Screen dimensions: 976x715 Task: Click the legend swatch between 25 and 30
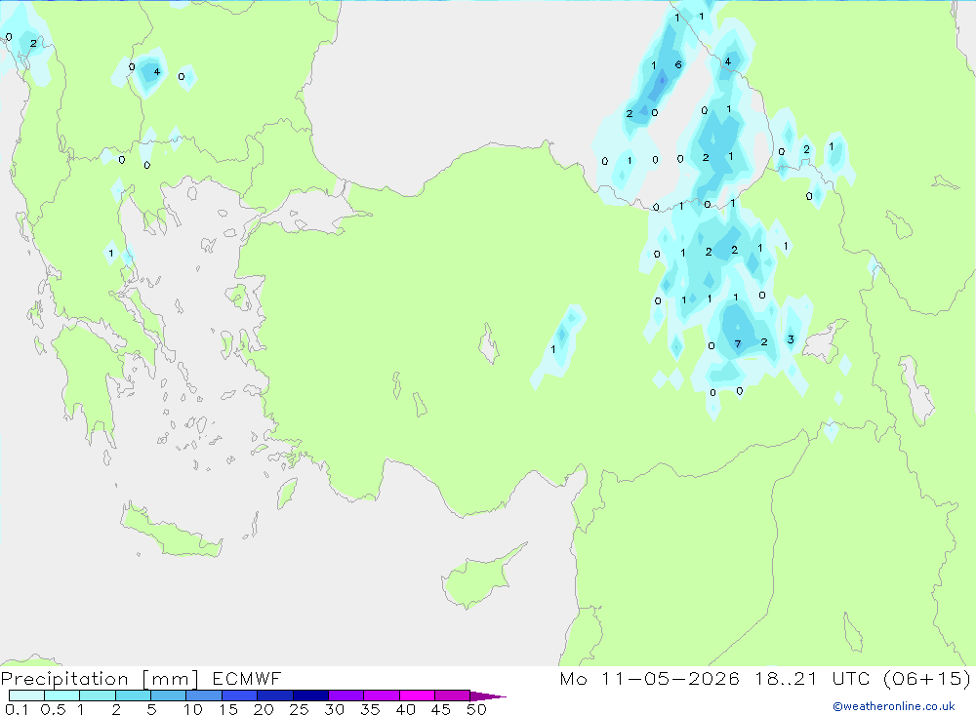[310, 695]
